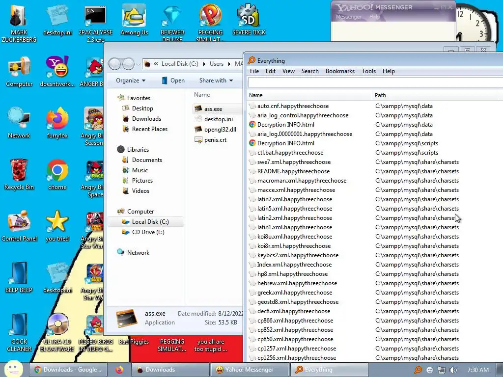Select the BEJEWED DELUXE desktop icon
Image resolution: width=503 pixels, height=377 pixels.
[172, 23]
